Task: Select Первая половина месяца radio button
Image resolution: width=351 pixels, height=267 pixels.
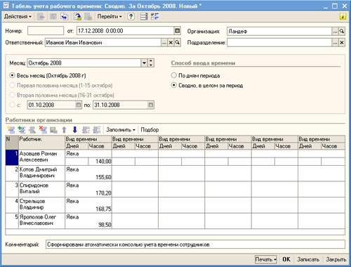Action: [12, 86]
